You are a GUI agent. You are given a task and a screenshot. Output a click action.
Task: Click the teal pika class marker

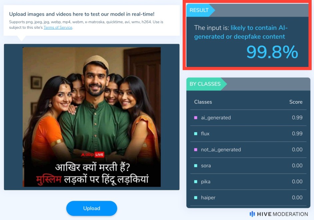click(196, 182)
